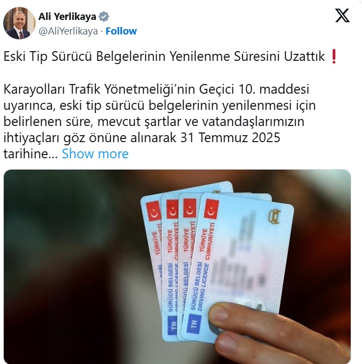Image resolution: width=362 pixels, height=364 pixels.
Task: Click the X logo icon
Action: [x=342, y=16]
